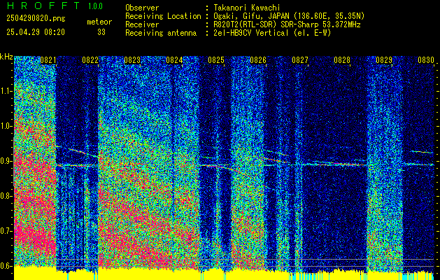Click the 0827 time marker
440x280 pixels.
point(300,59)
